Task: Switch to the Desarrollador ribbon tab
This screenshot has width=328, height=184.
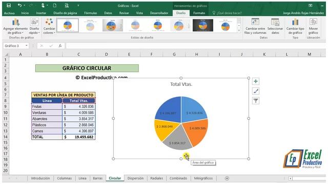Action: tap(159, 13)
